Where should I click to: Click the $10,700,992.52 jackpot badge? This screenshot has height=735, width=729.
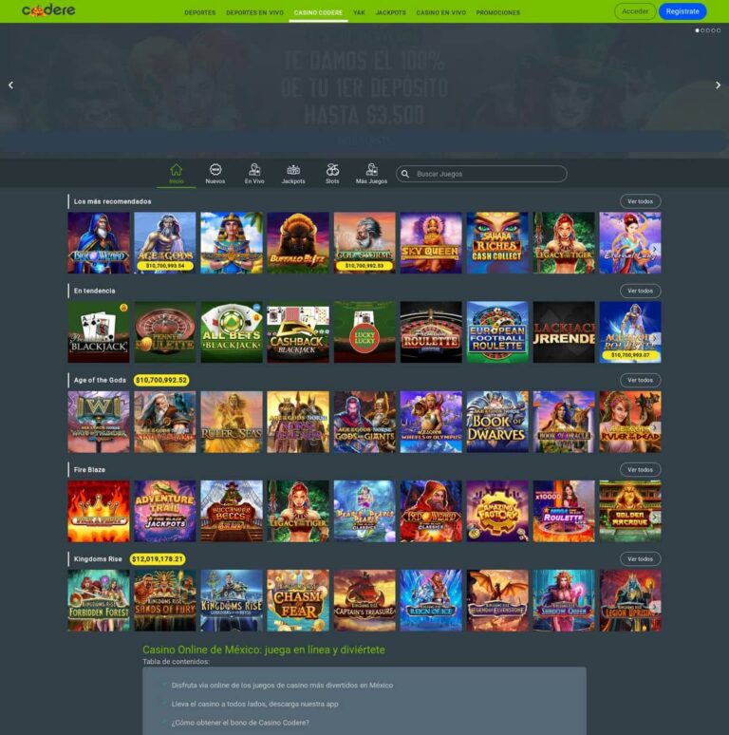coord(161,380)
